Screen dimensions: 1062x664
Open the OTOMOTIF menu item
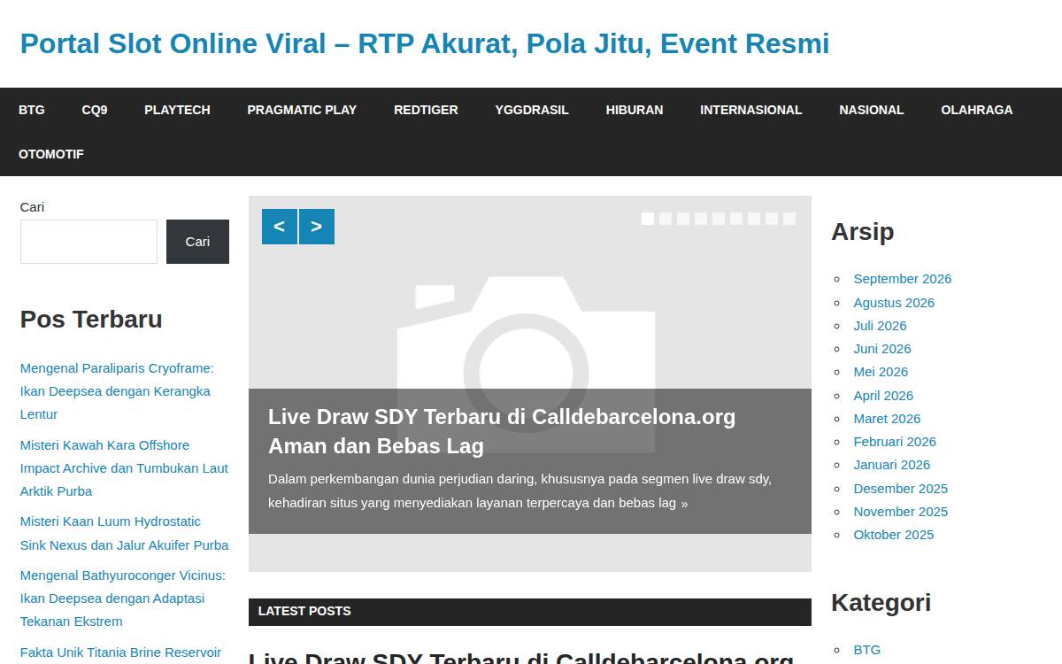point(51,154)
